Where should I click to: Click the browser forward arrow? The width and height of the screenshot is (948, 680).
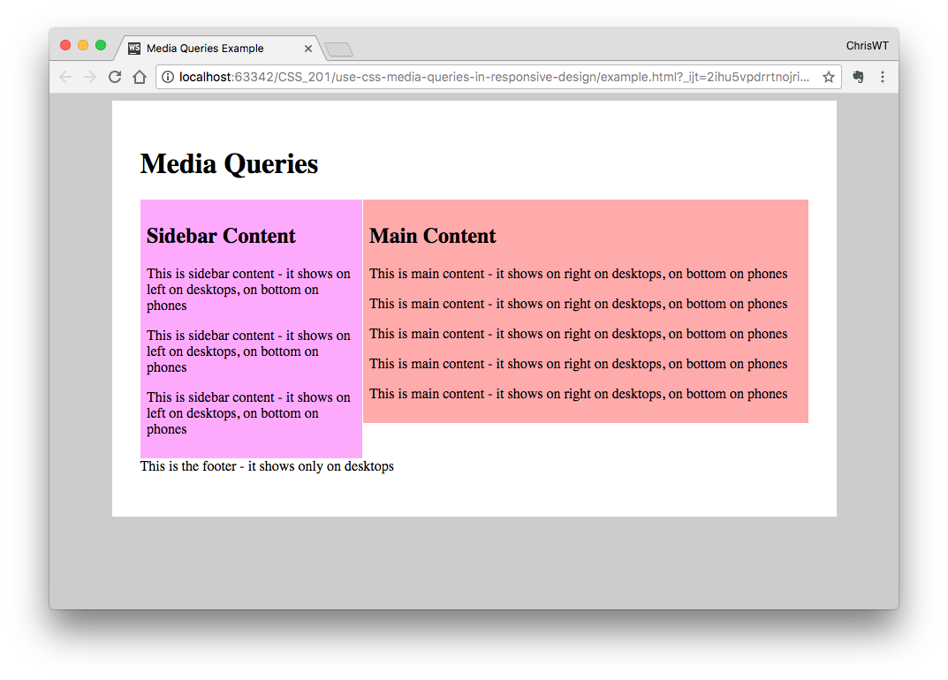click(x=90, y=77)
